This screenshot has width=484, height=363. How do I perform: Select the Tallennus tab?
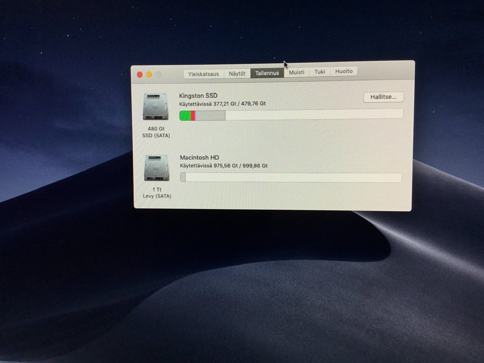[267, 73]
